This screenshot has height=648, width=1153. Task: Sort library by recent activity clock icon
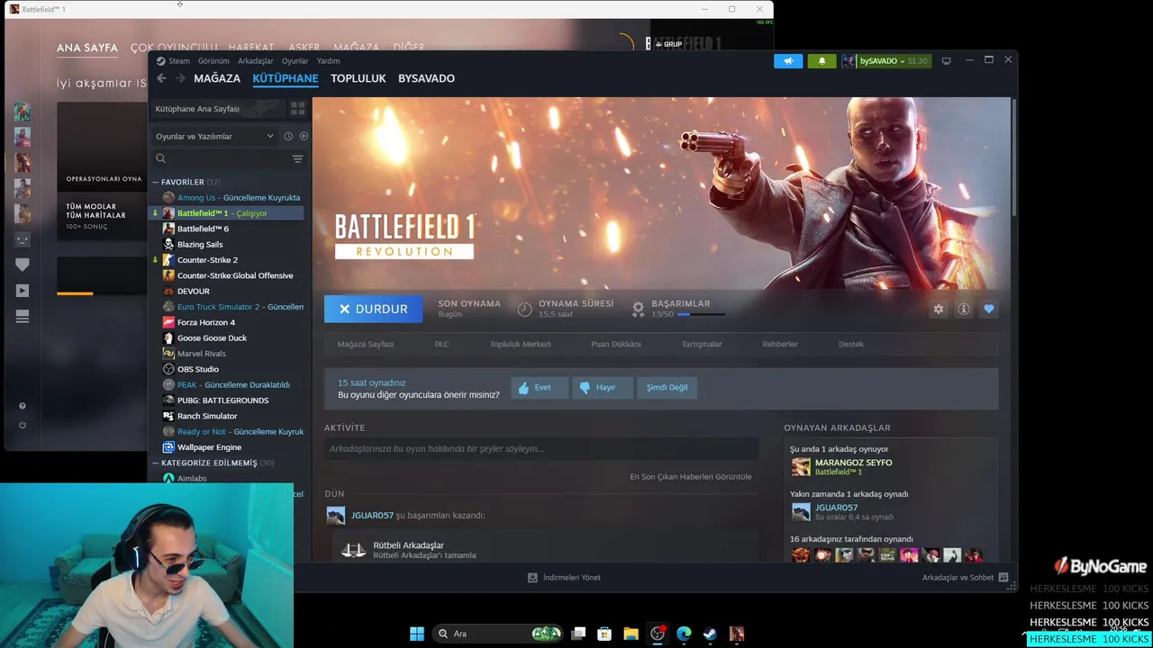pos(288,136)
